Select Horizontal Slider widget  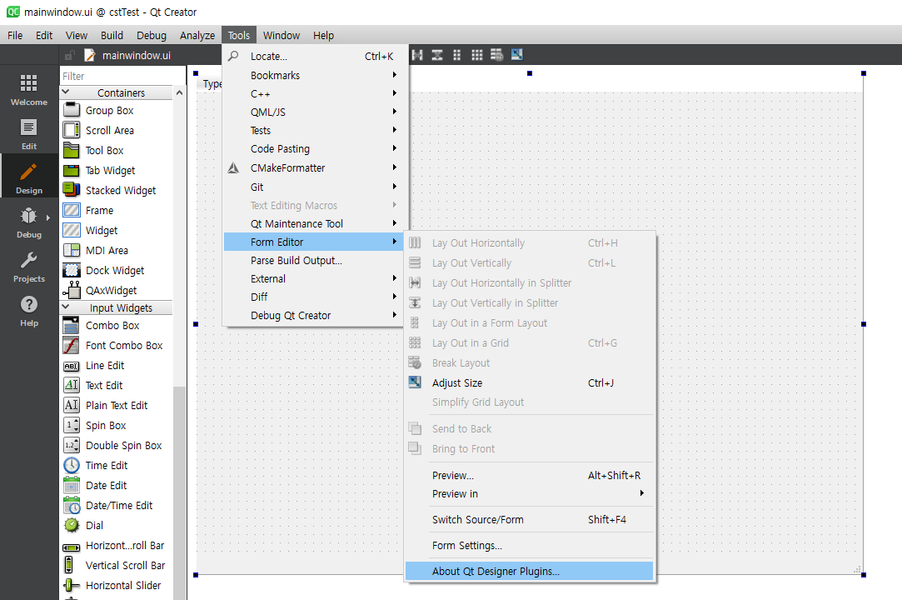click(x=117, y=586)
